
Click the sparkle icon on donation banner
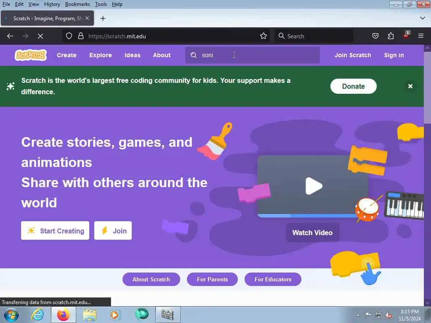[x=11, y=86]
